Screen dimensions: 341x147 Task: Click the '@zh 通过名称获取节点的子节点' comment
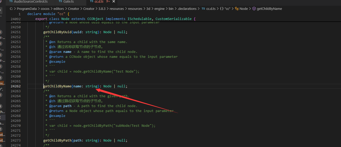75,47
